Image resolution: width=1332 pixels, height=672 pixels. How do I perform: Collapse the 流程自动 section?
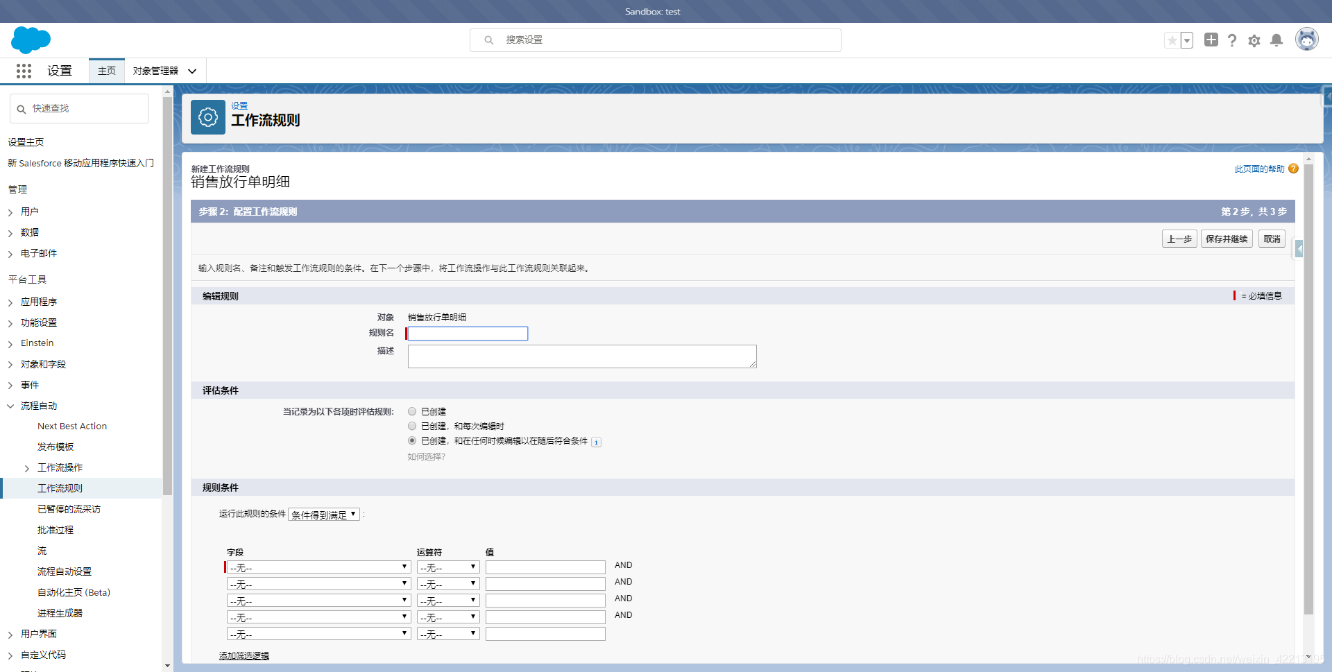pos(10,406)
